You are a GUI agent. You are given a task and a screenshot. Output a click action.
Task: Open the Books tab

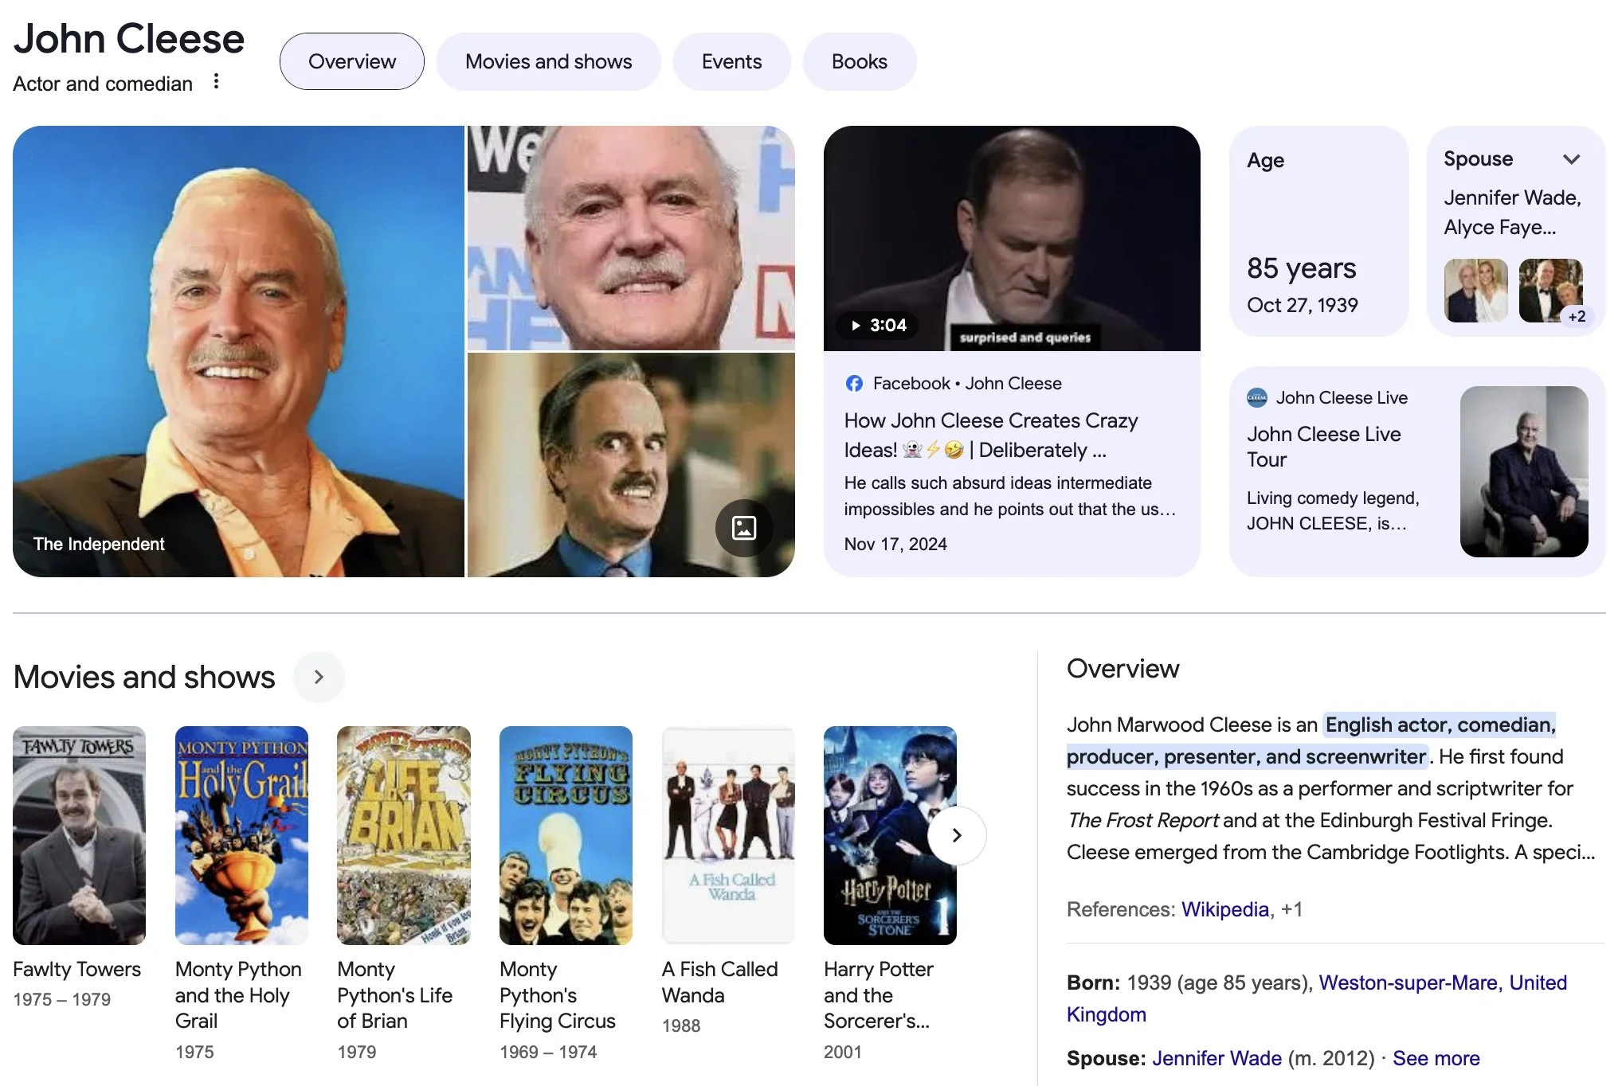tap(859, 61)
